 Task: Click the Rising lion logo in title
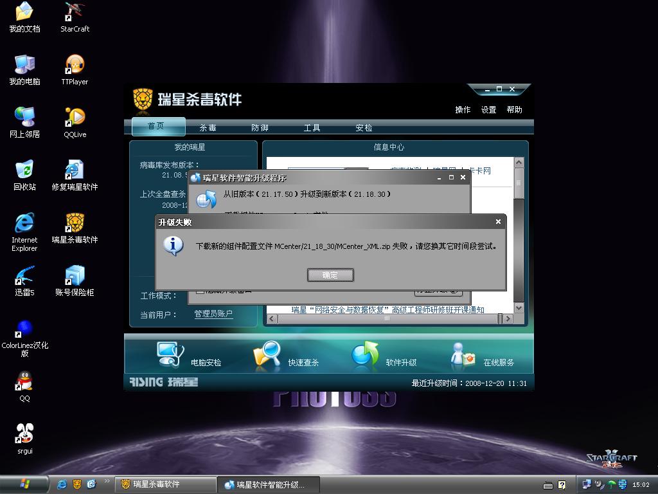point(143,100)
